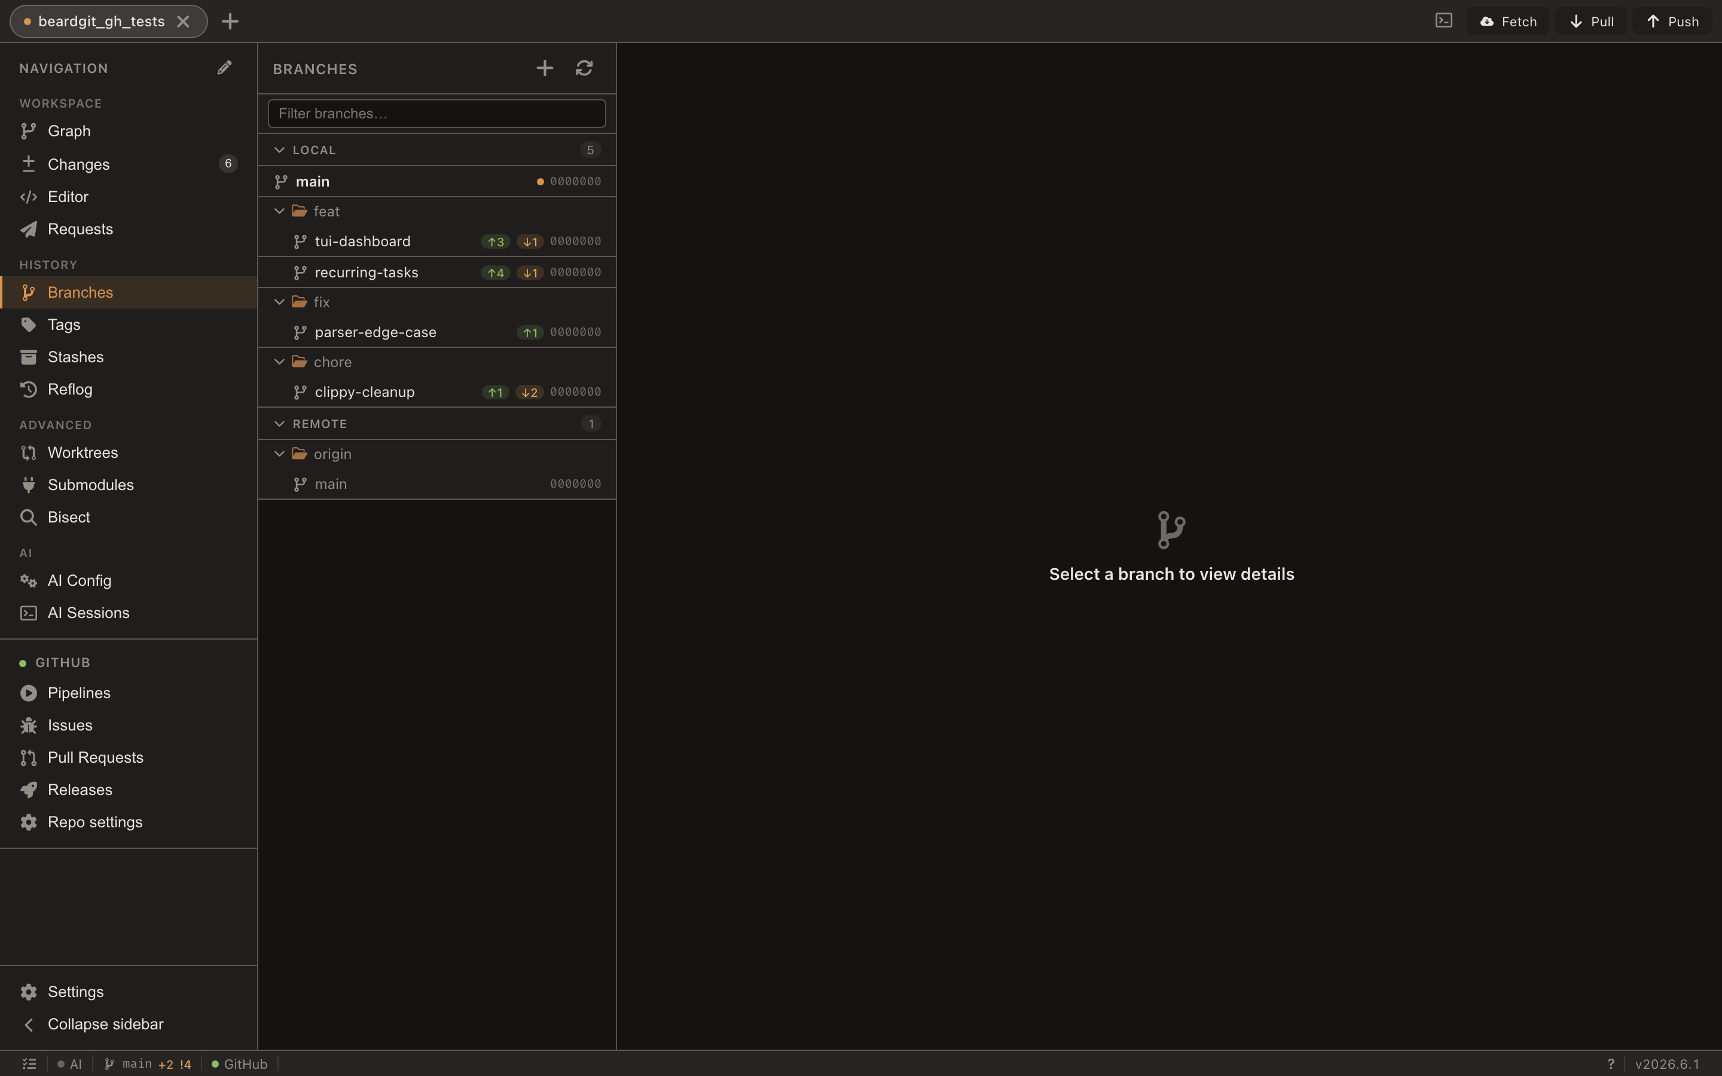Click the Submodules plug icon
The width and height of the screenshot is (1722, 1076).
point(29,485)
